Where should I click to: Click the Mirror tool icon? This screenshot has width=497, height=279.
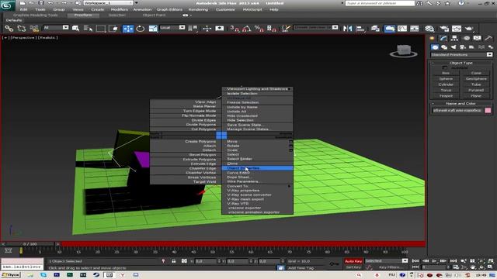pos(347,29)
